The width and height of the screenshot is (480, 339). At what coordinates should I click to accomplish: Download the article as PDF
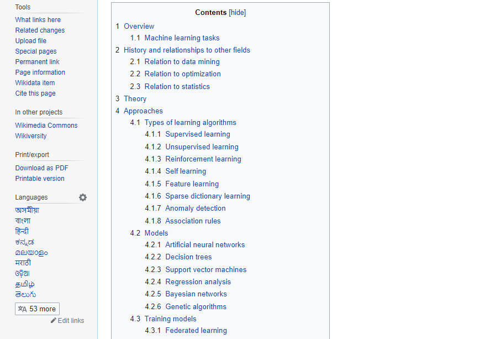[41, 168]
